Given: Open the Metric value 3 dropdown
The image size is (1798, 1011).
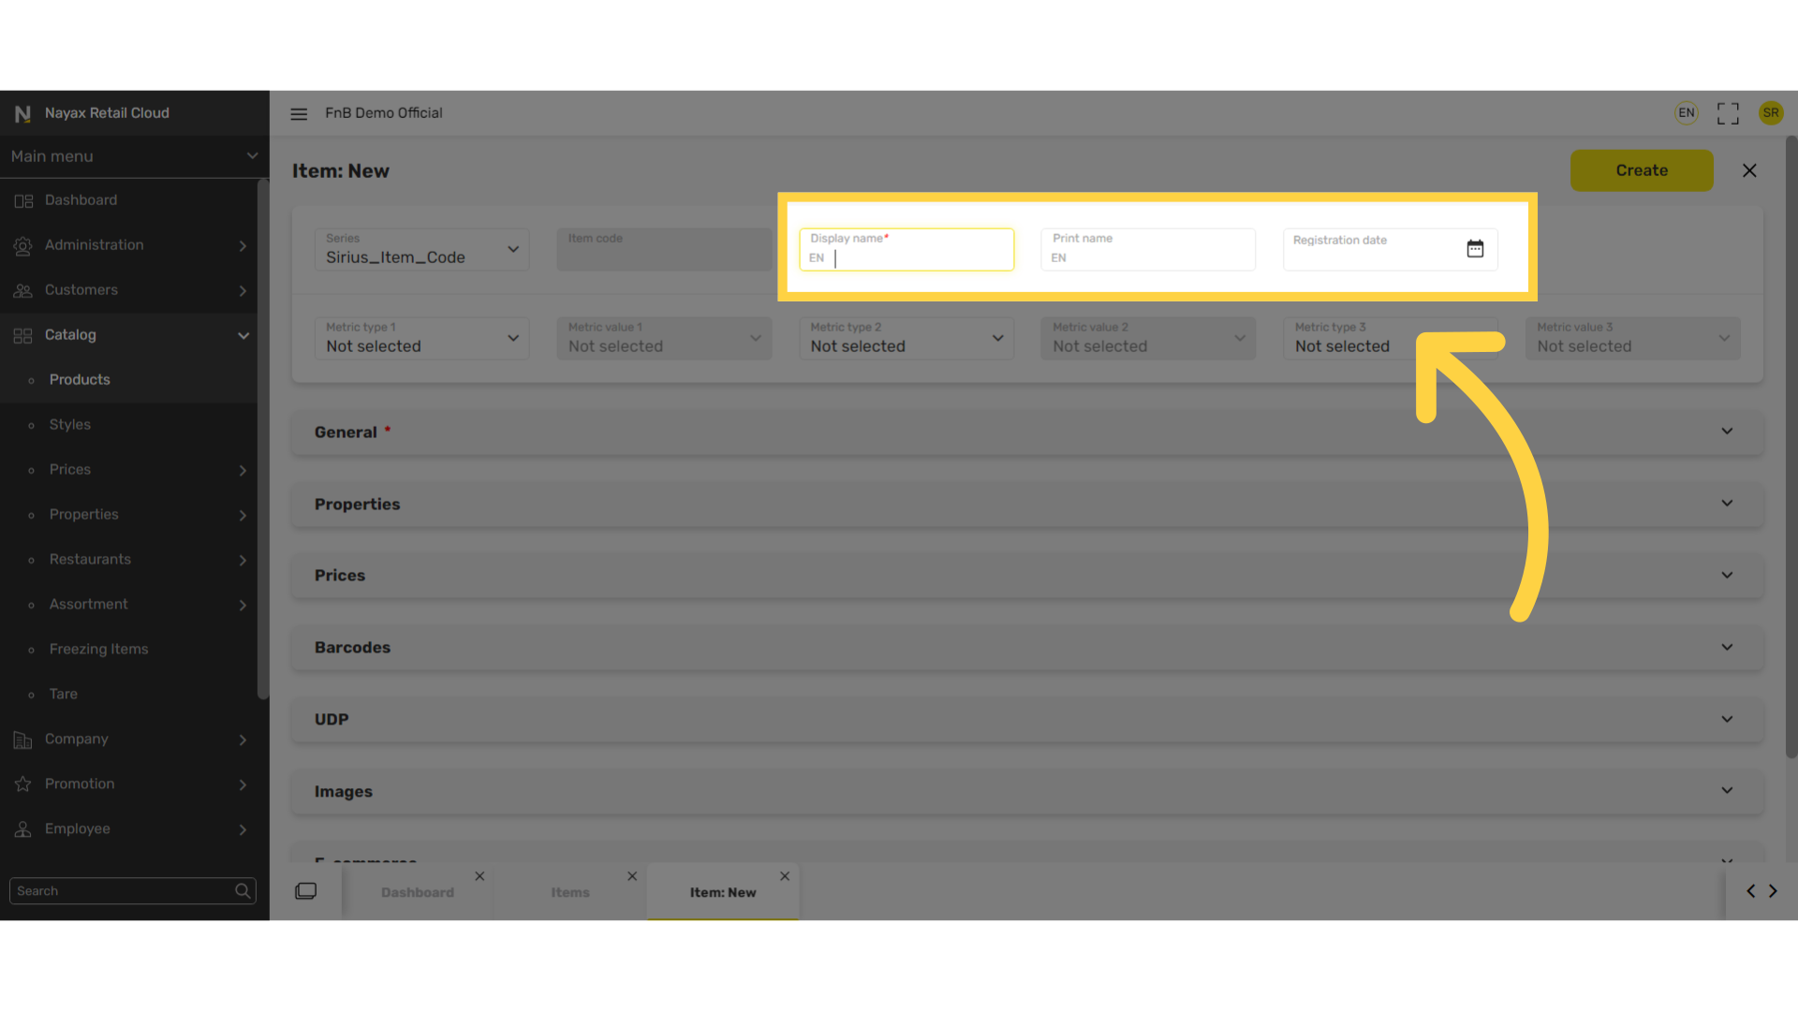Looking at the screenshot, I should coord(1633,339).
